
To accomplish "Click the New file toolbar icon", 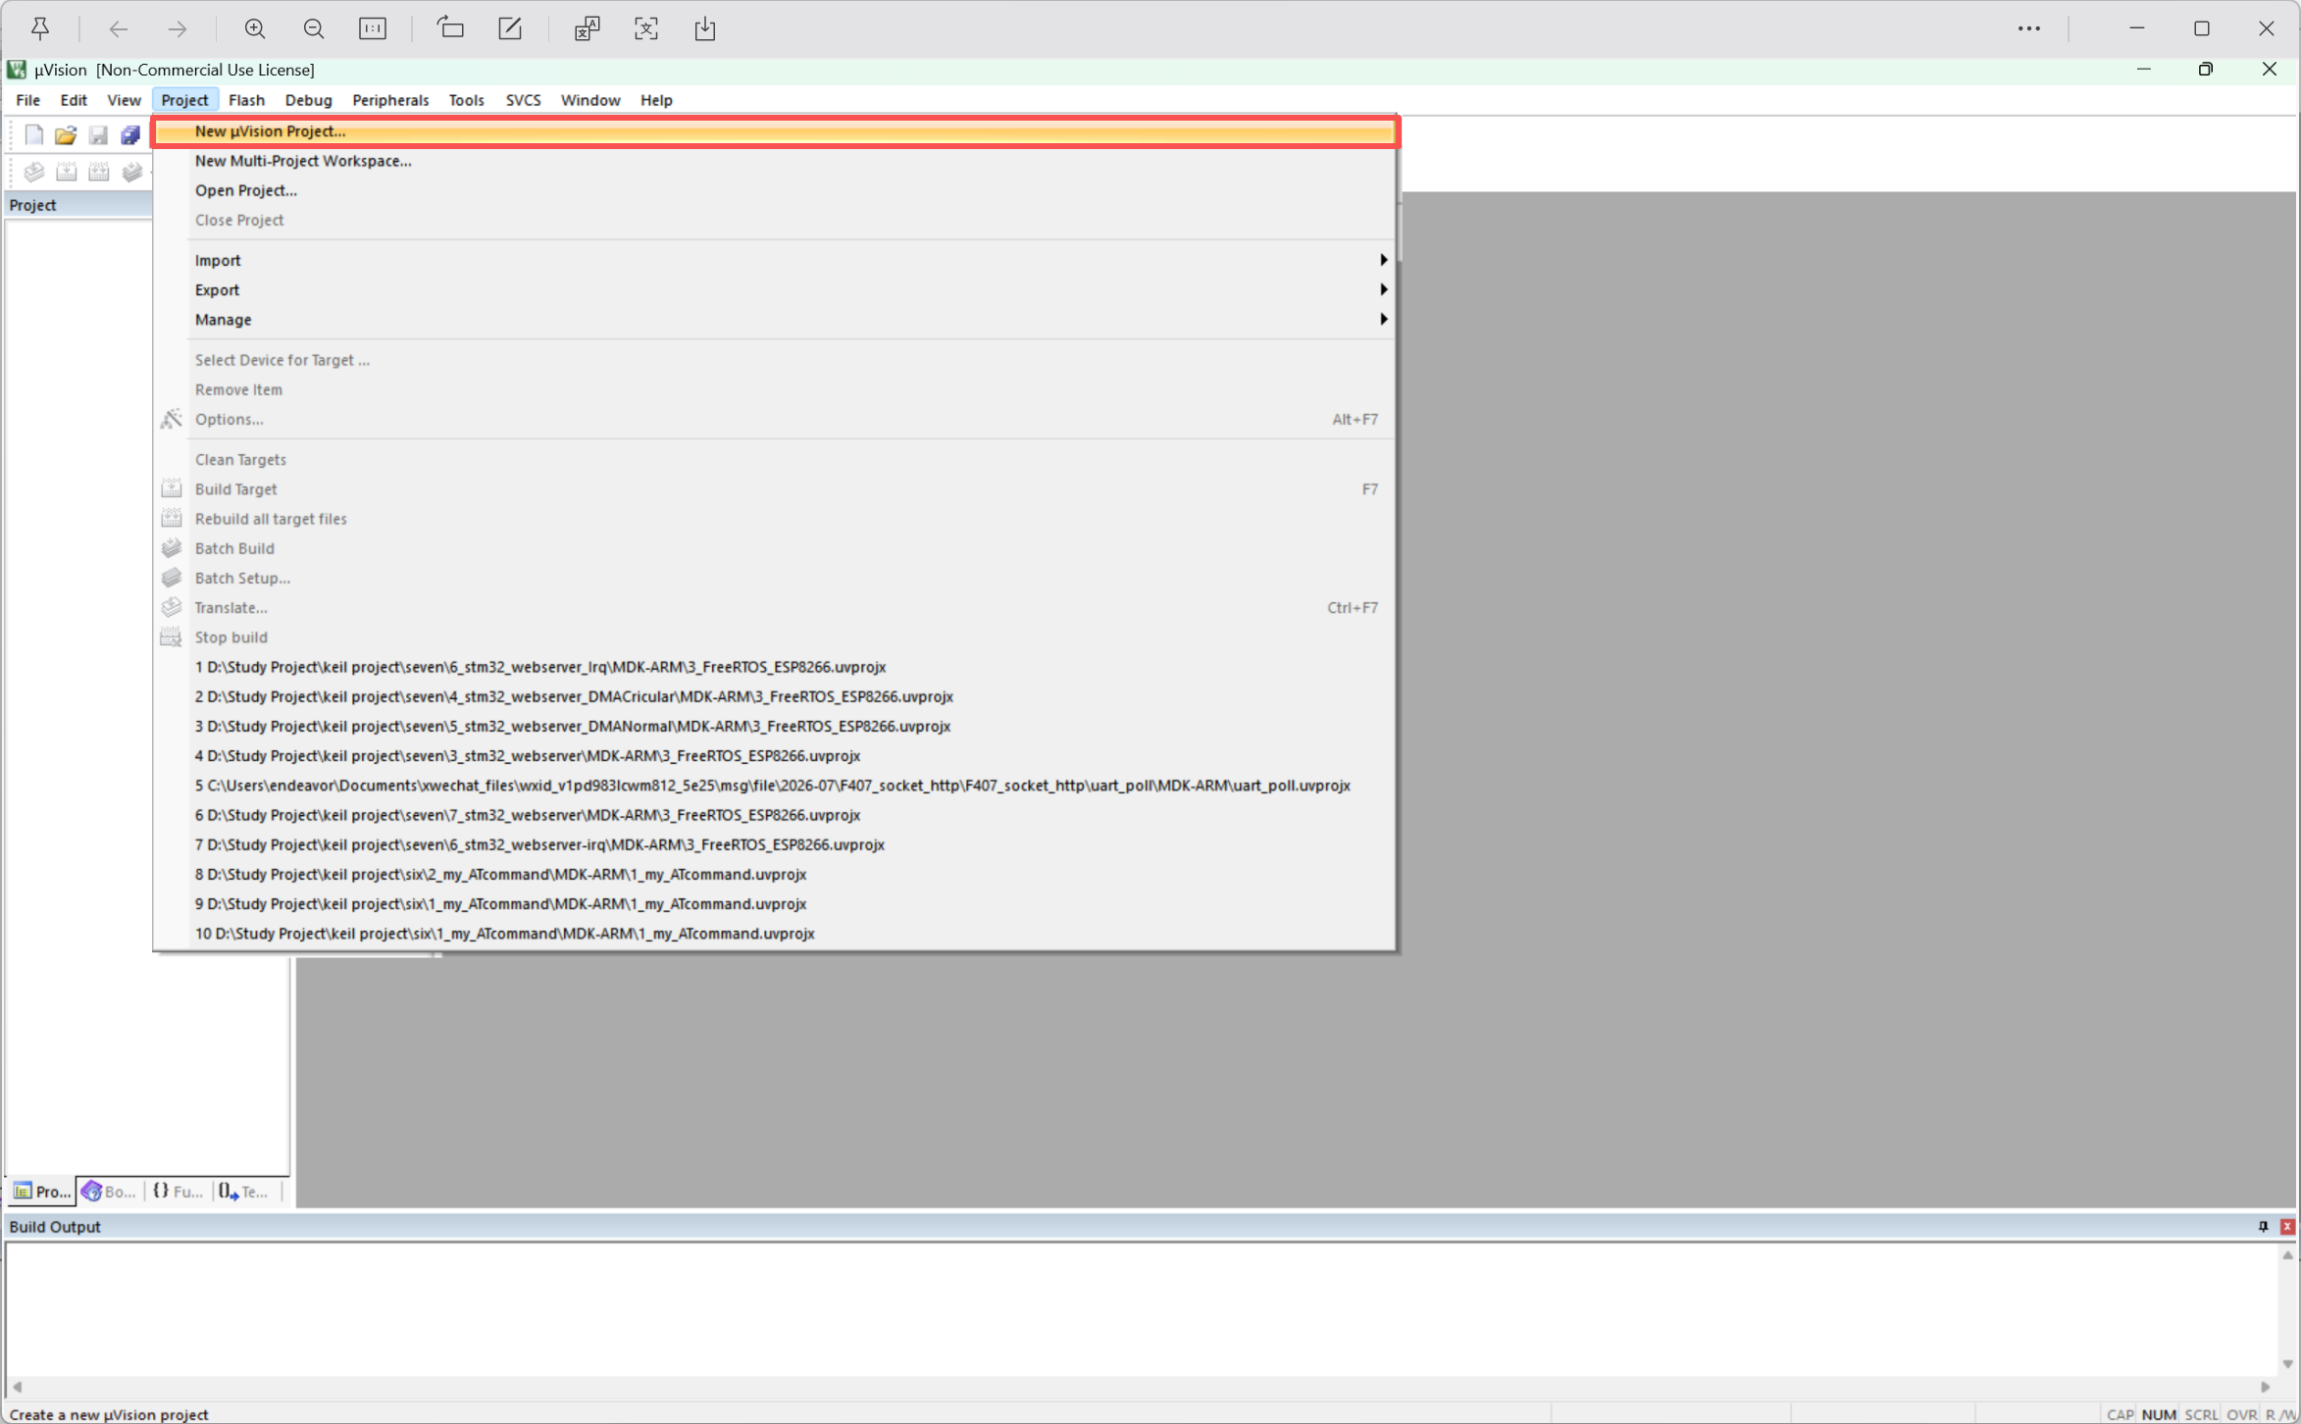I will click(33, 134).
